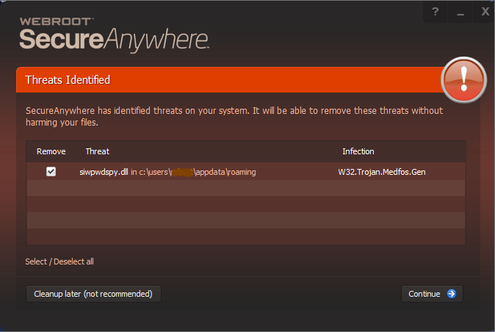Choose Cleanup later (not recommended)
This screenshot has width=495, height=332.
[x=93, y=294]
